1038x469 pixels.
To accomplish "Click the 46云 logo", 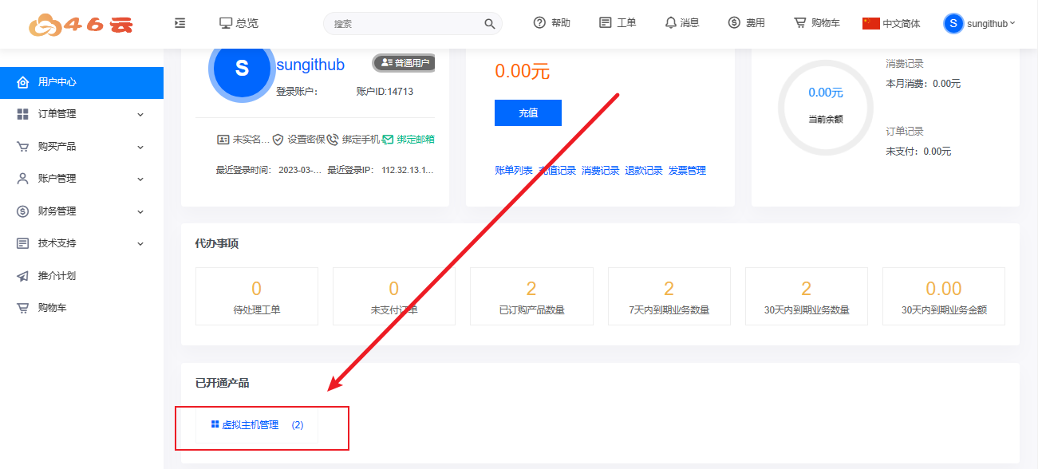I will pyautogui.click(x=81, y=24).
